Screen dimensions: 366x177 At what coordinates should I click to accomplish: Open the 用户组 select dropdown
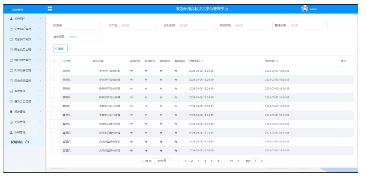139,25
